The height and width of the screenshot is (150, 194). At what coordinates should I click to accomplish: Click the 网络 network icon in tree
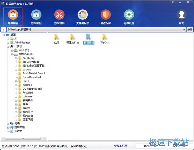pyautogui.click(x=12, y=123)
